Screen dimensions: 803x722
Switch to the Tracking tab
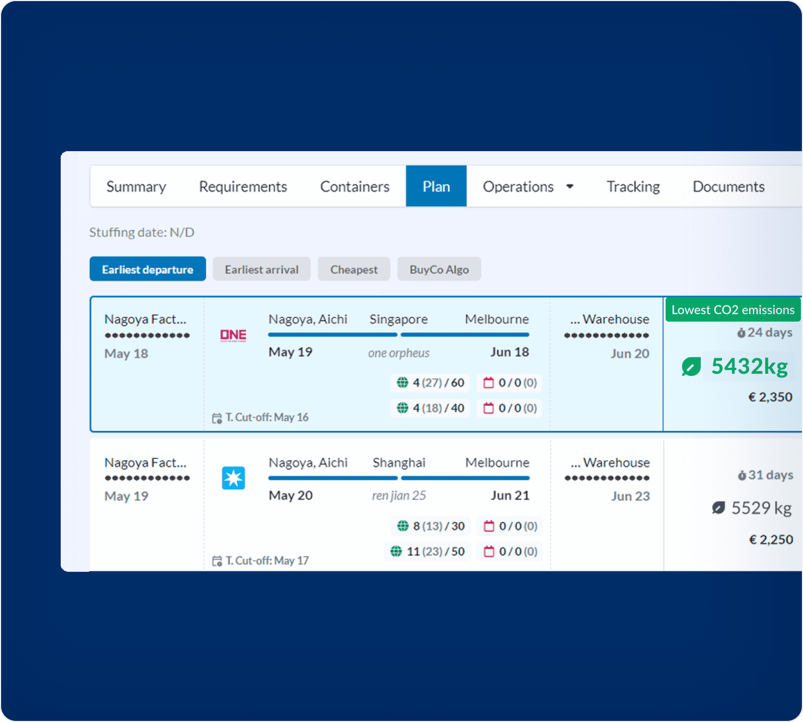point(633,186)
